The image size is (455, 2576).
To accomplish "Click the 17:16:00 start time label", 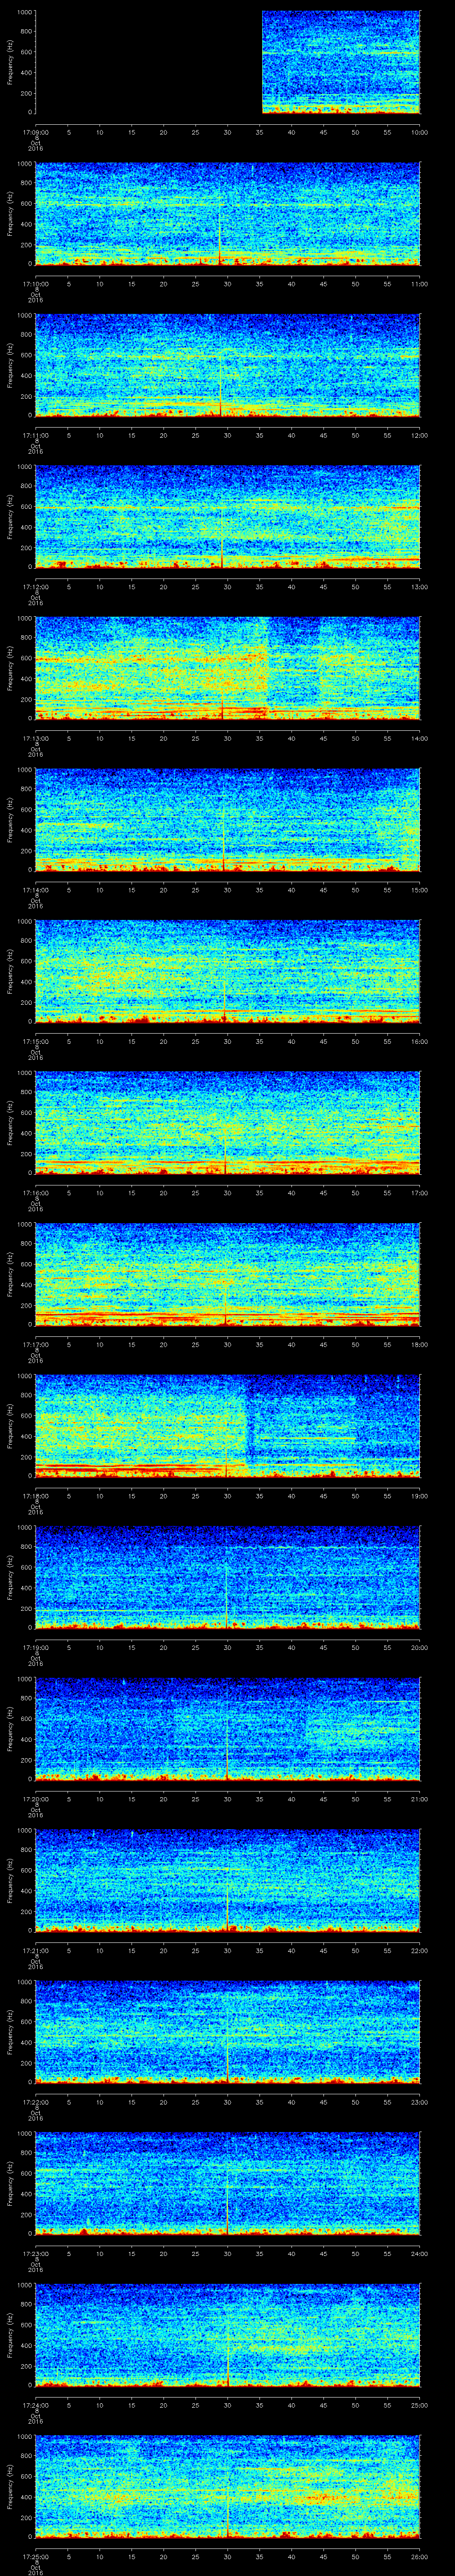I will (x=36, y=1192).
